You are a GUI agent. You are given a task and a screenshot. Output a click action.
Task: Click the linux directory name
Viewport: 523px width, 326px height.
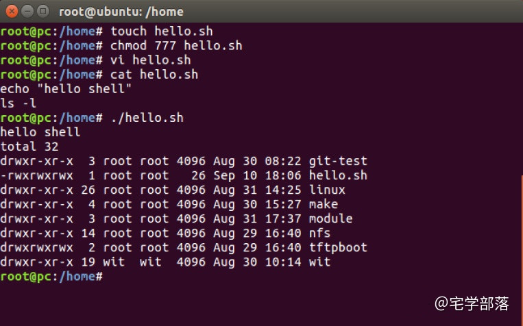coord(327,190)
